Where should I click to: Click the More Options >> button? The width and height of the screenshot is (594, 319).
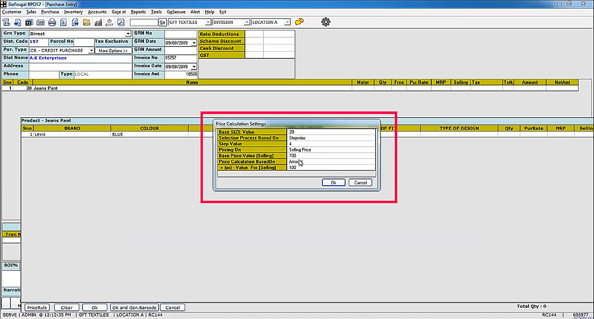pos(113,51)
